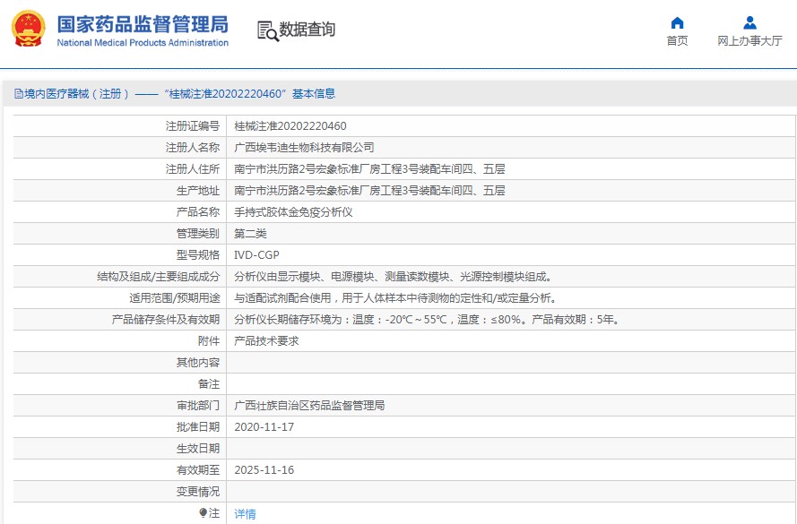Click the storage condition value text
Image resolution: width=797 pixels, height=524 pixels.
[x=428, y=320]
